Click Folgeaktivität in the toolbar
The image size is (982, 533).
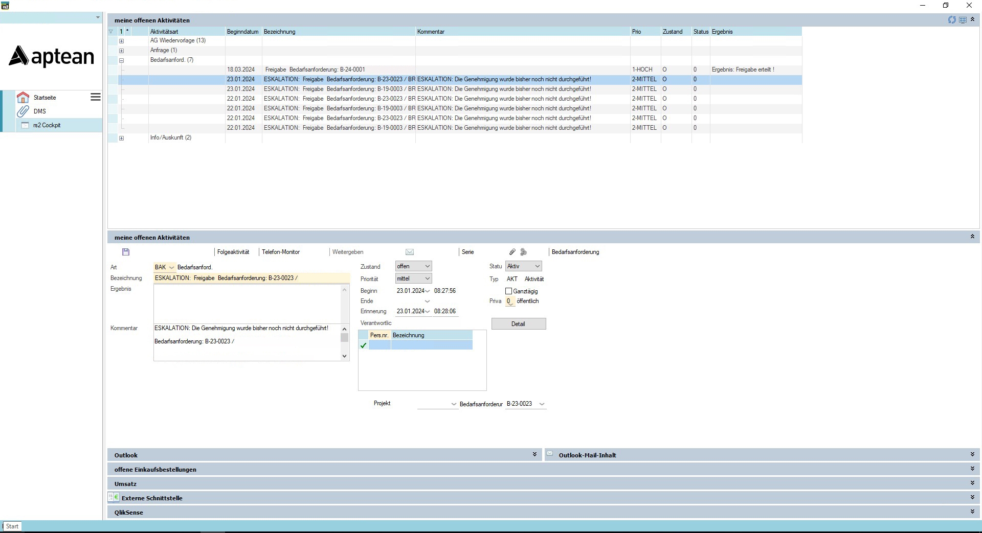pos(233,252)
